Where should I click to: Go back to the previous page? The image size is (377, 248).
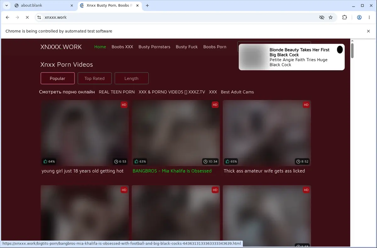pyautogui.click(x=8, y=17)
